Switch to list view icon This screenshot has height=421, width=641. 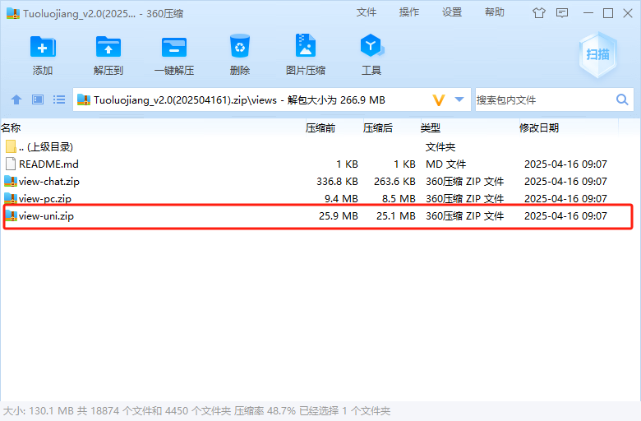click(59, 99)
